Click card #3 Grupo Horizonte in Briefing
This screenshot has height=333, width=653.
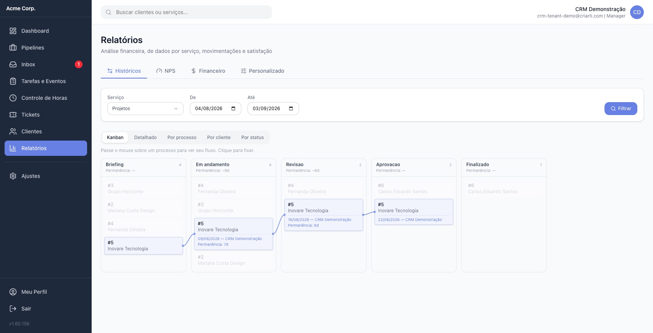coord(144,189)
